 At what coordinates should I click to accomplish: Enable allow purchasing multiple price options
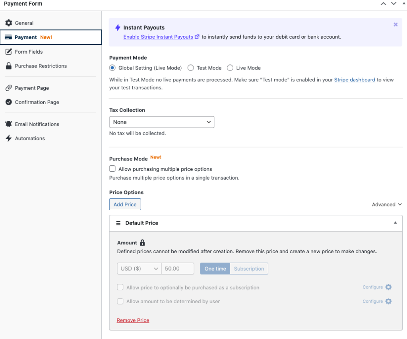tap(112, 169)
